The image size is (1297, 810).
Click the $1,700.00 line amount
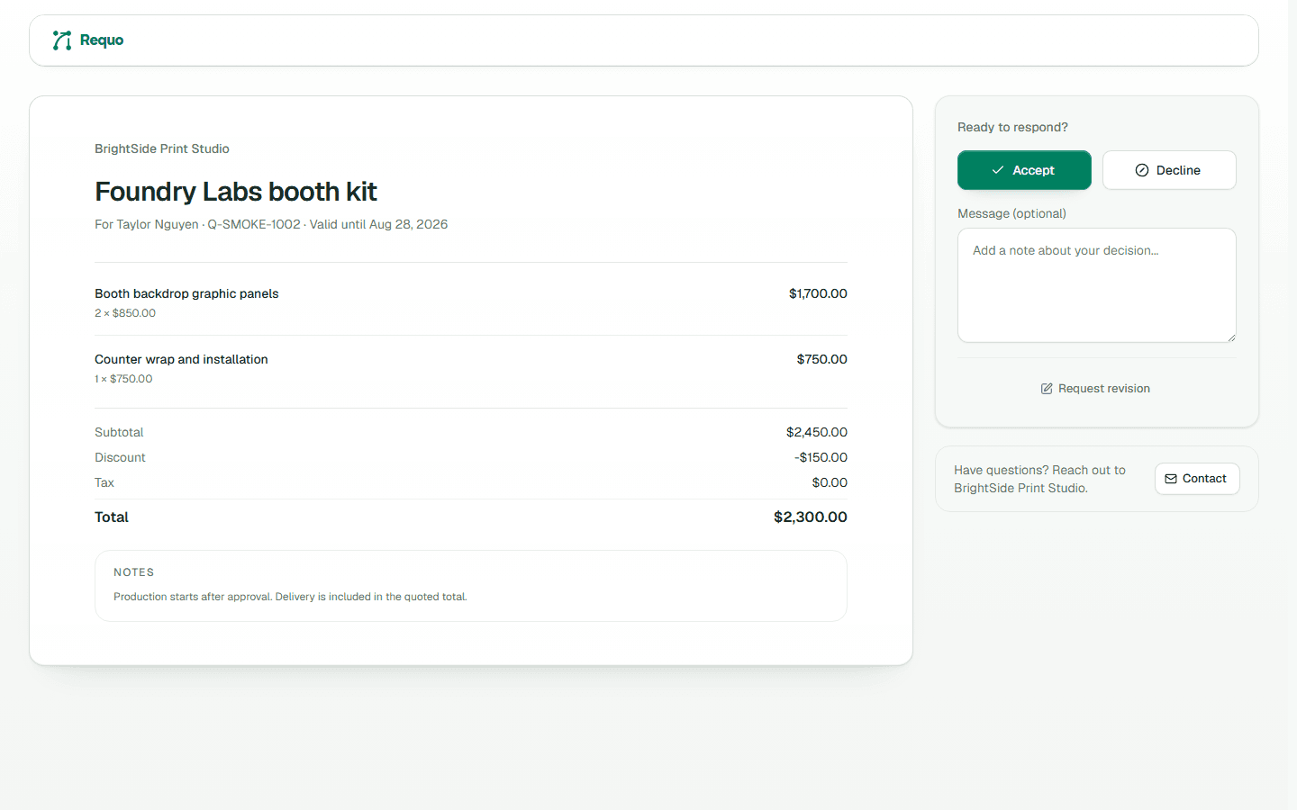point(818,293)
